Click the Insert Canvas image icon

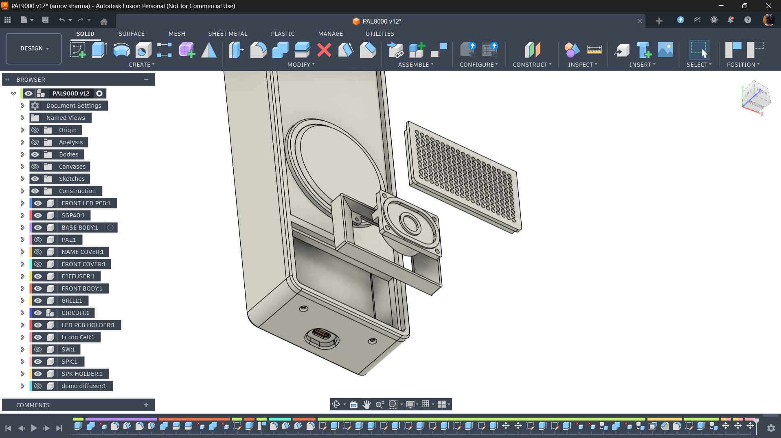point(665,50)
